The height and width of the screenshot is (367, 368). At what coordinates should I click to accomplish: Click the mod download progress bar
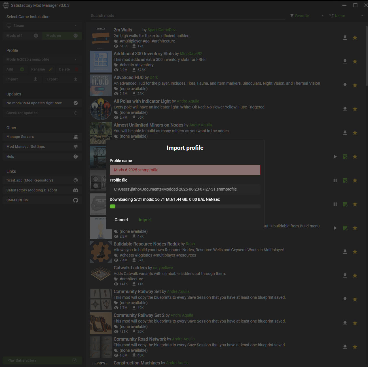tap(185, 206)
